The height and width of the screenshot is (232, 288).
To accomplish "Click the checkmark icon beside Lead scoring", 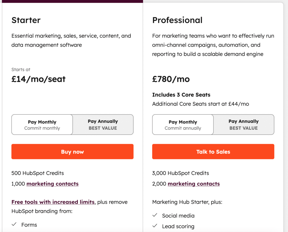I will pos(155,226).
